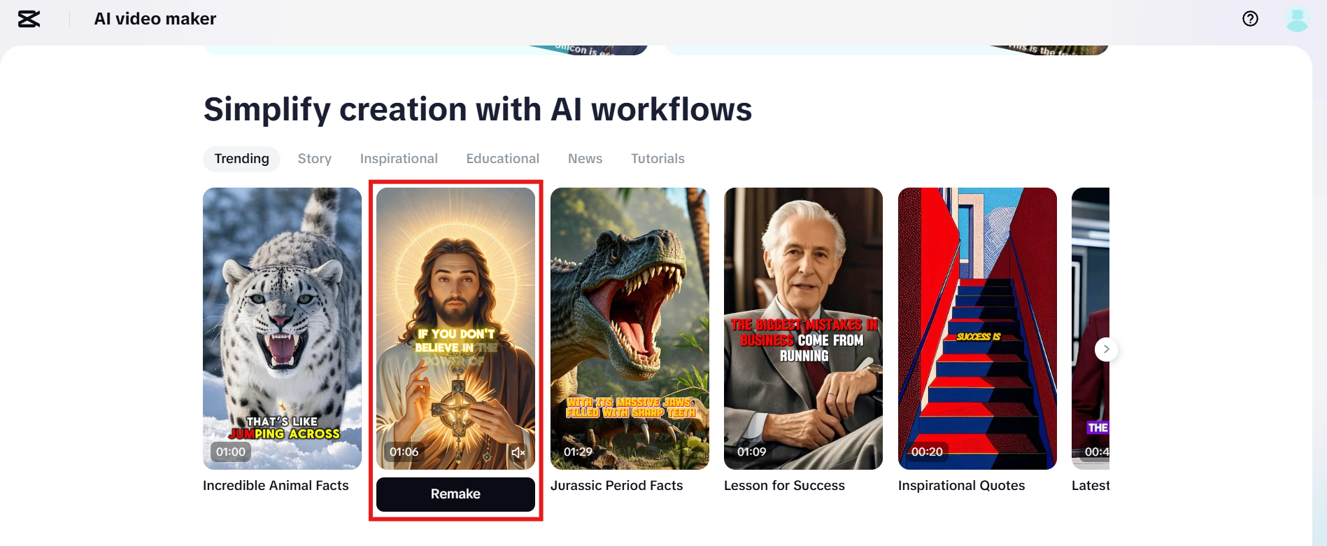1327x546 pixels.
Task: Open the Inspirational tab
Action: click(399, 159)
